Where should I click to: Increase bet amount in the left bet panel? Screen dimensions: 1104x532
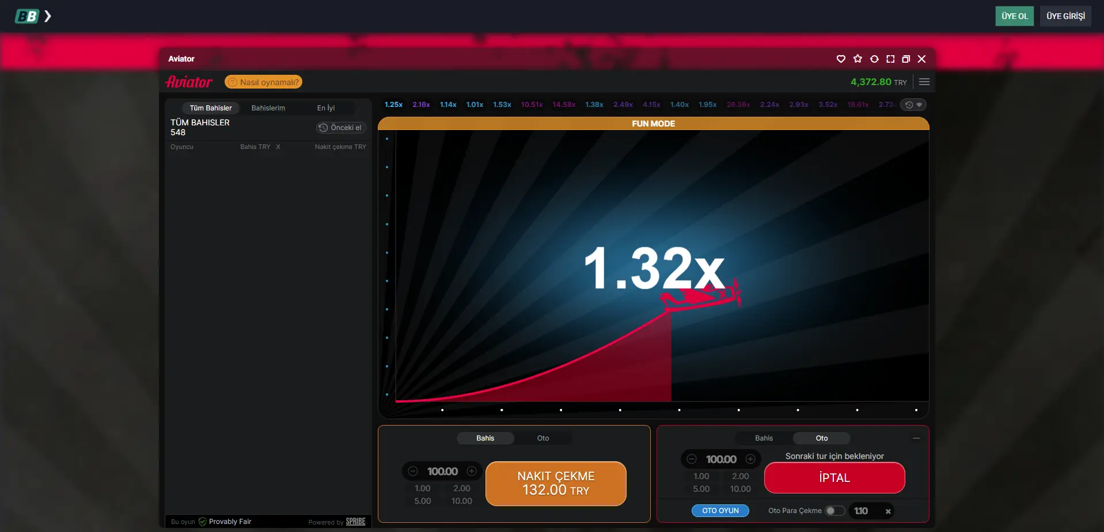click(x=472, y=471)
